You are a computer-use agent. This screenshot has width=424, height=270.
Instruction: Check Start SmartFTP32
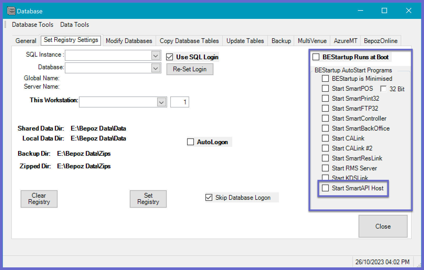(325, 108)
